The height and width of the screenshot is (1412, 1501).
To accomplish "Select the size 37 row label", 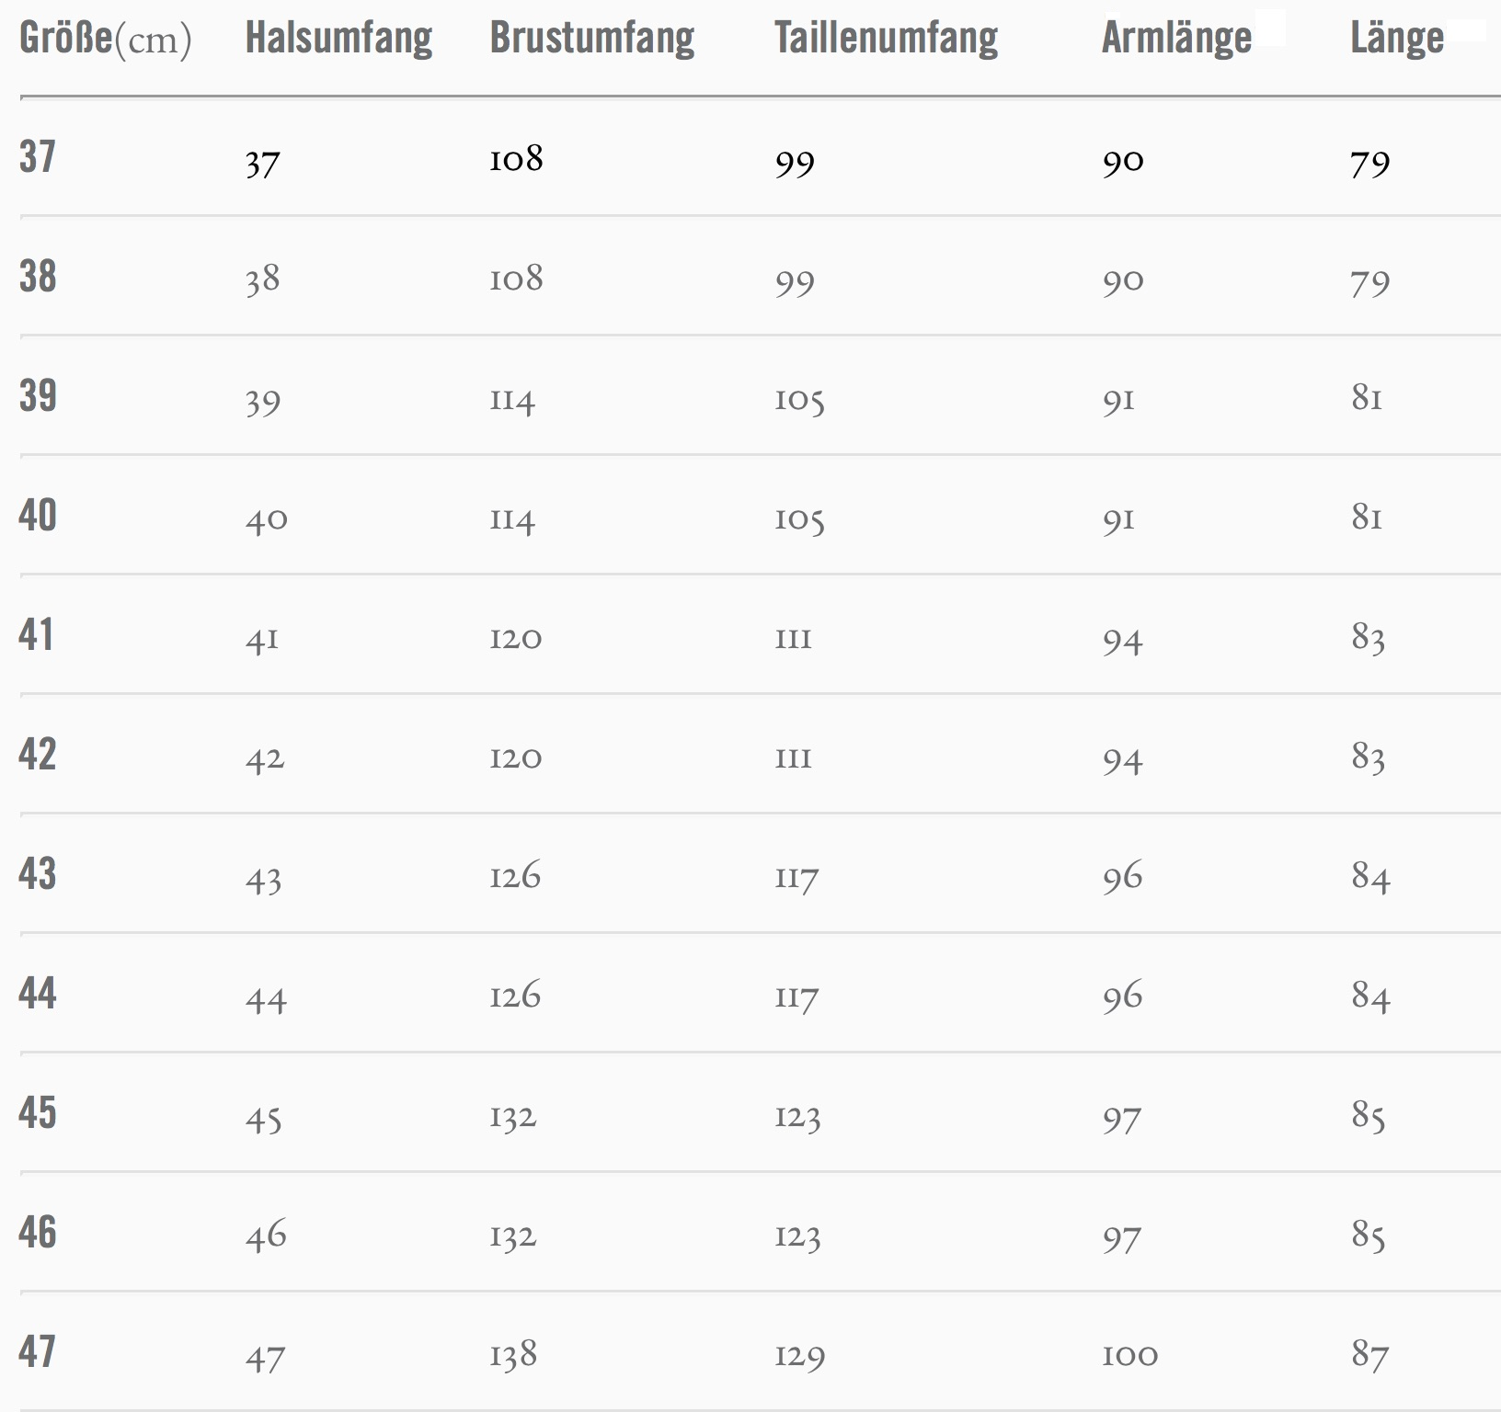I will [x=38, y=157].
